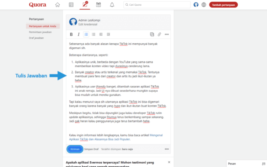Image resolution: width=267 pixels, height=167 pixels.
Task: Click the increase indent icon
Action: click(108, 34)
